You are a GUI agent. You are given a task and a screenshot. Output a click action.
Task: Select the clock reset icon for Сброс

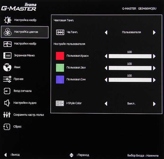[7, 127]
